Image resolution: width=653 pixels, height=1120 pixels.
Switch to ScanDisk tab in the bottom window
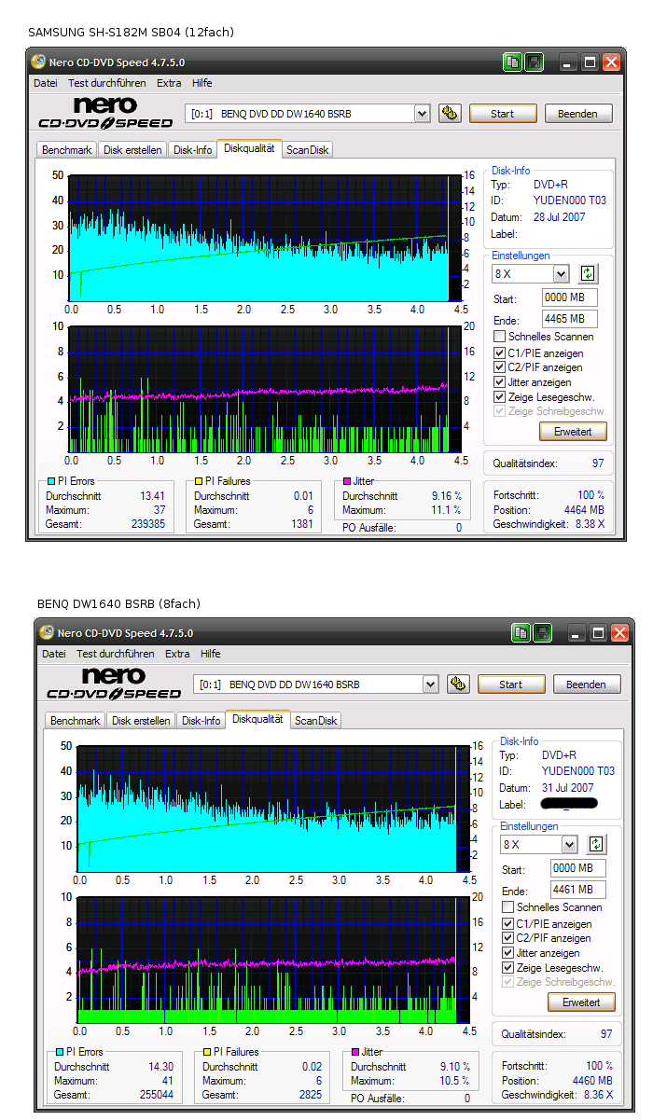click(316, 721)
